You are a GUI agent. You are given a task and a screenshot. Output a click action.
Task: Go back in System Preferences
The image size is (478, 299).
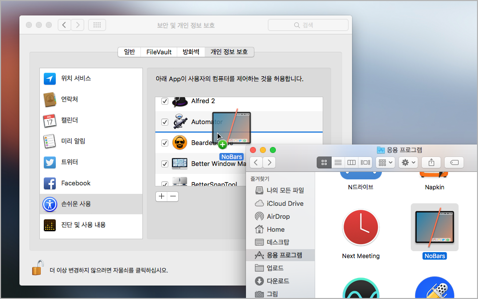64,25
